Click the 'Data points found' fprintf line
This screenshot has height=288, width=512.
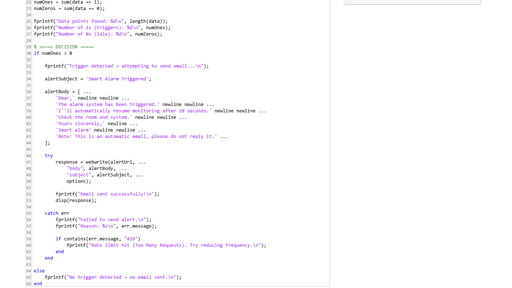coord(101,21)
